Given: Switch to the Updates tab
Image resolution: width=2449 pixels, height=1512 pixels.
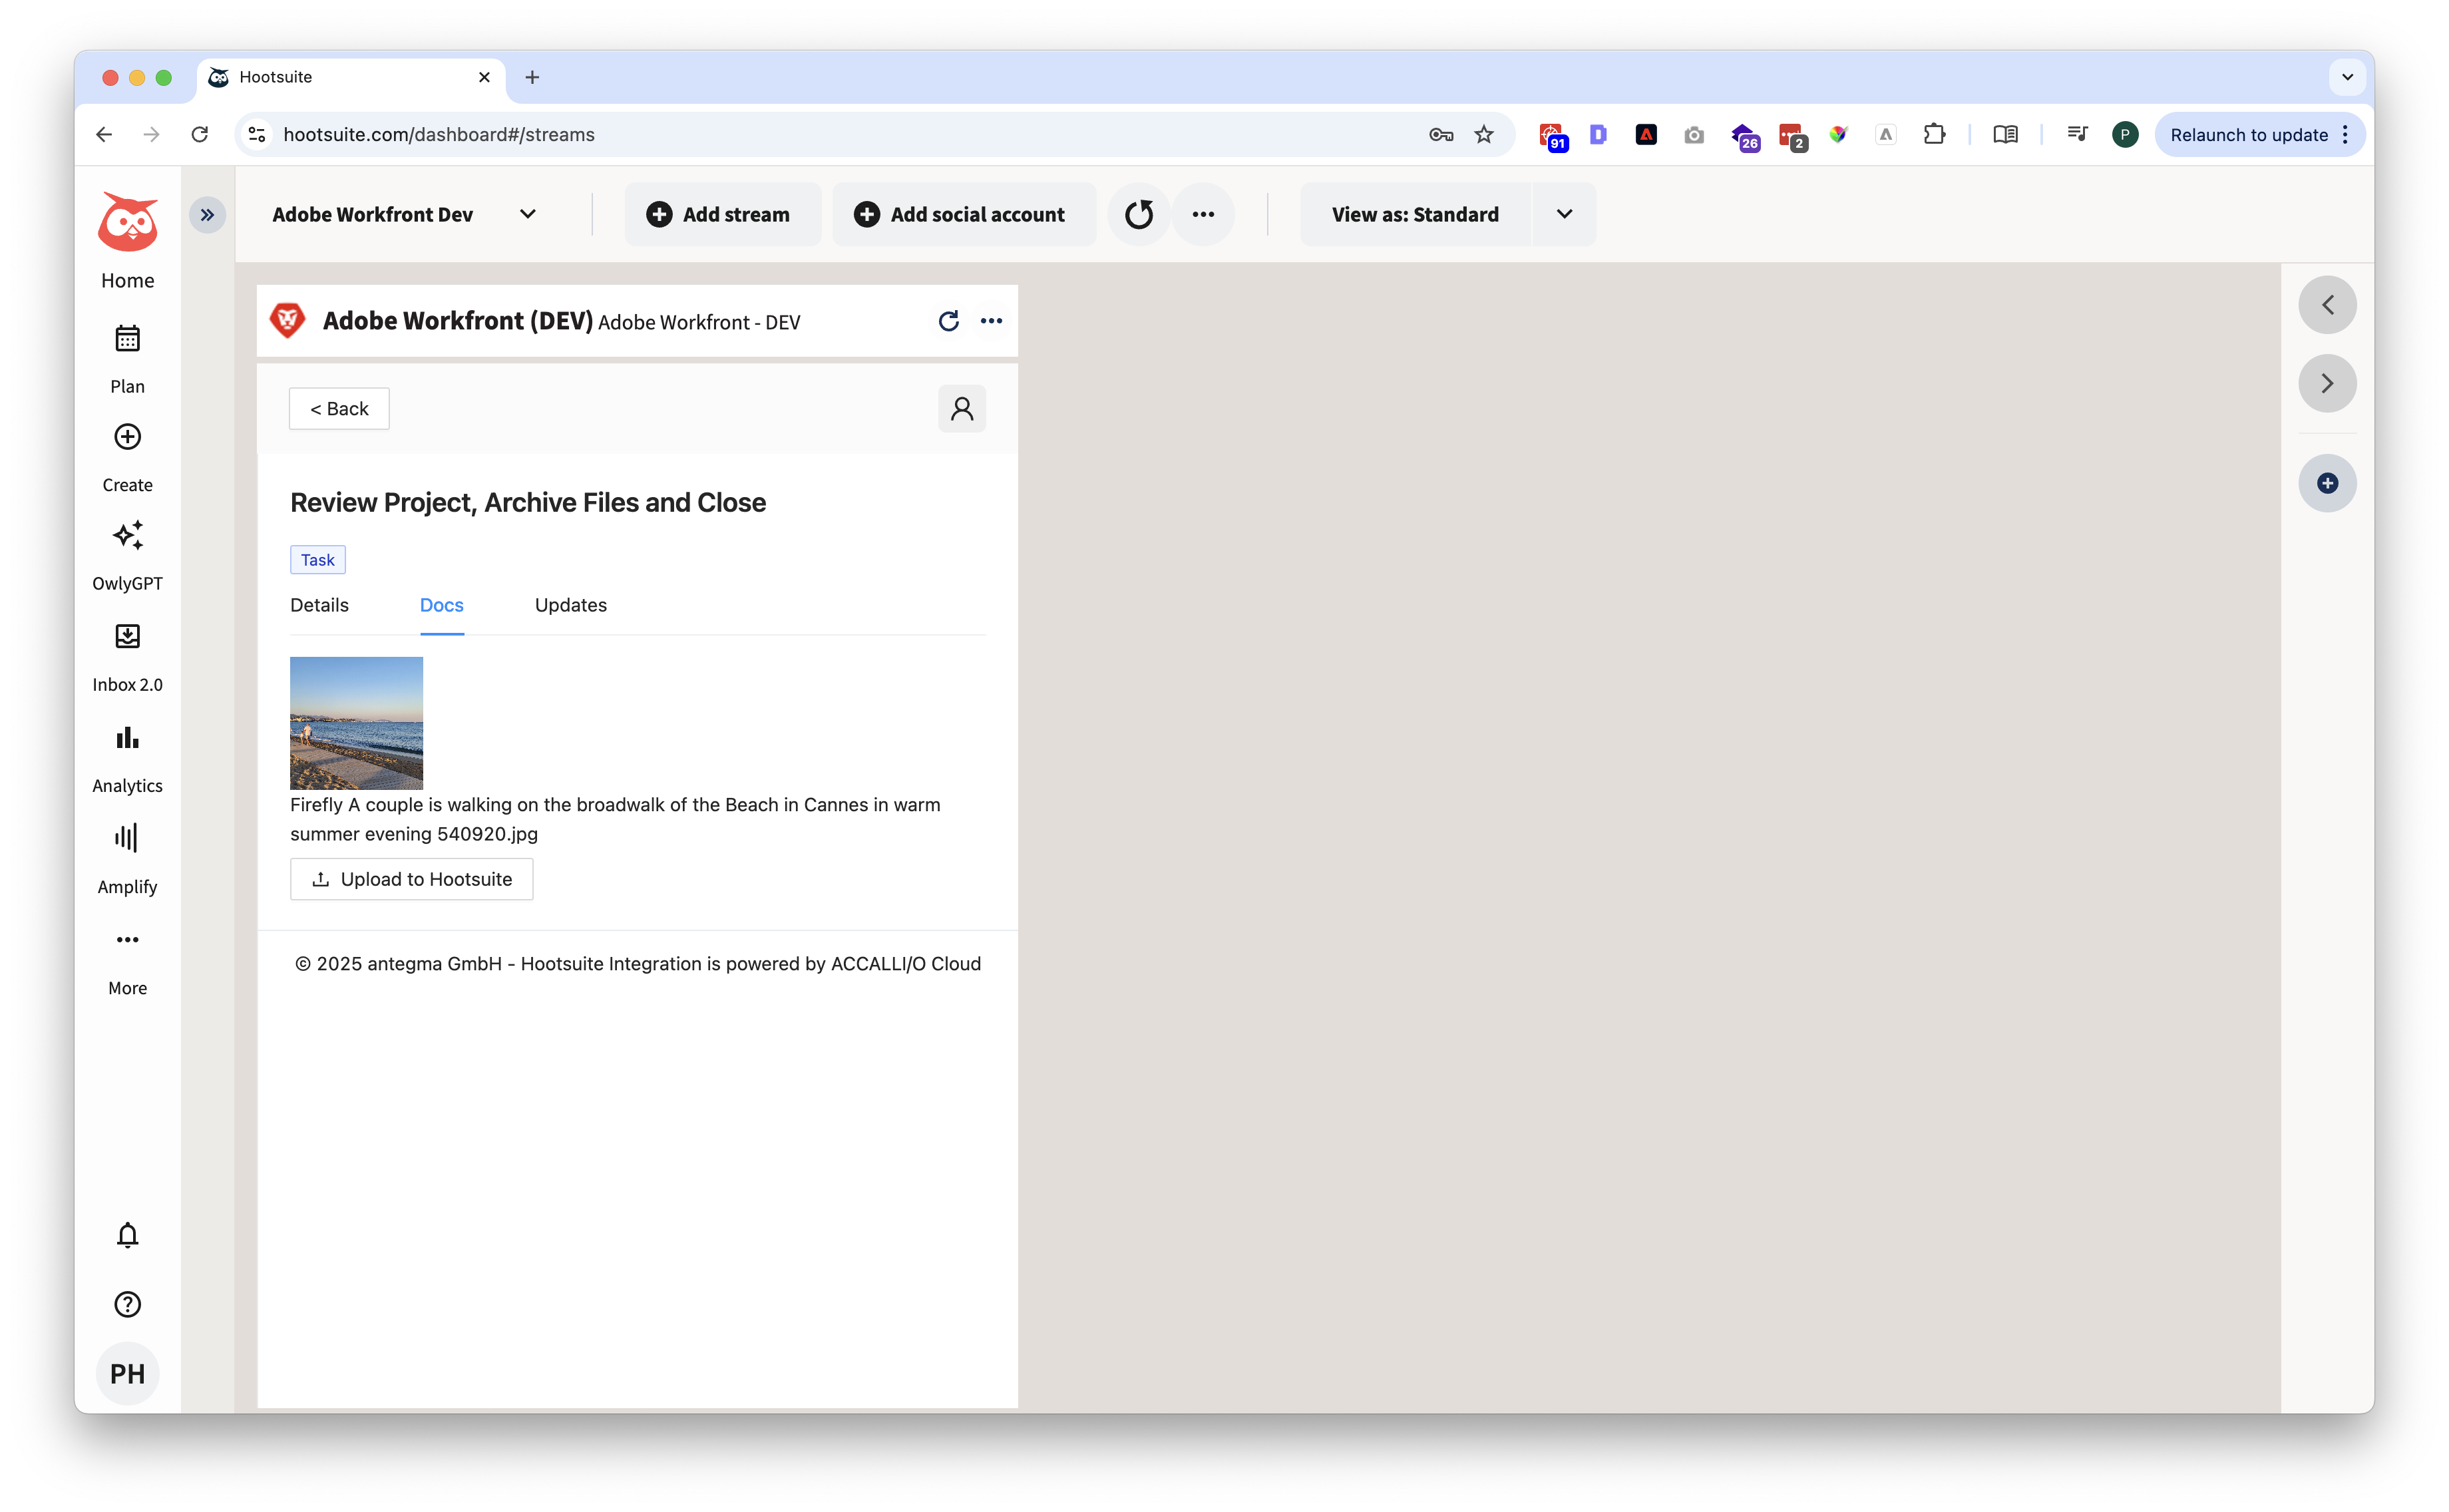Looking at the screenshot, I should [x=570, y=606].
